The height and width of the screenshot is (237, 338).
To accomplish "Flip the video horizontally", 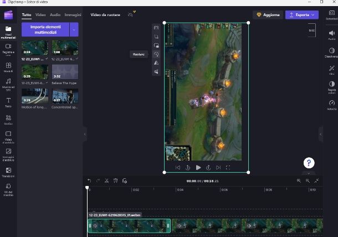I will pos(156,63).
